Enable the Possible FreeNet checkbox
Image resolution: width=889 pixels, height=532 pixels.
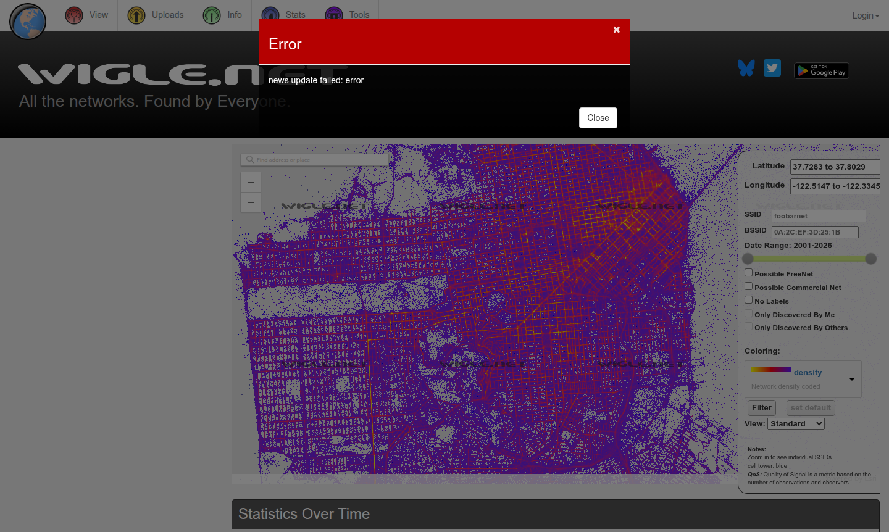coord(748,273)
